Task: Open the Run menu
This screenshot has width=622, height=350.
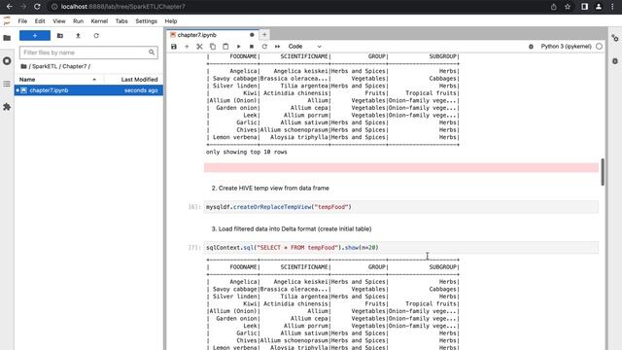Action: pyautogui.click(x=78, y=21)
